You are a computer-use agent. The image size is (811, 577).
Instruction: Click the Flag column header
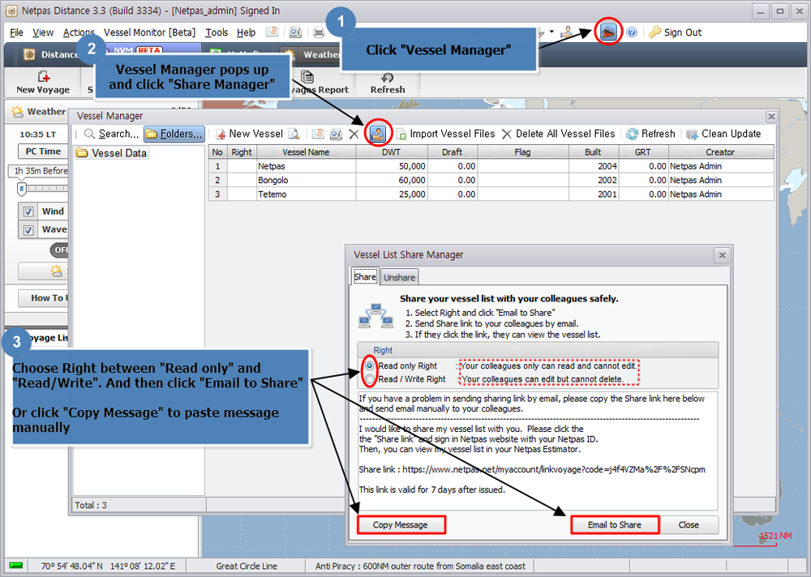(522, 152)
